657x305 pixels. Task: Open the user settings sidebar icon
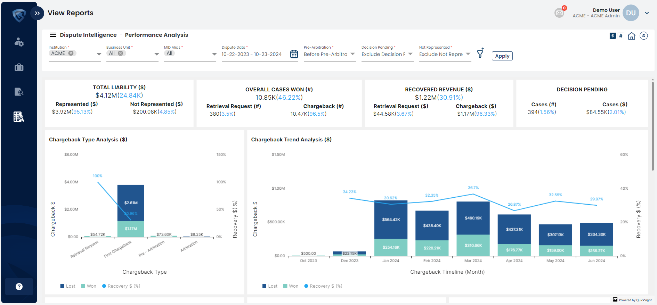point(19,42)
